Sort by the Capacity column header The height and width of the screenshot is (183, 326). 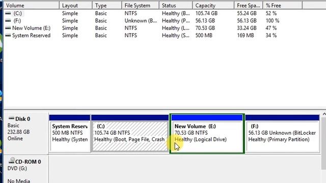point(213,6)
